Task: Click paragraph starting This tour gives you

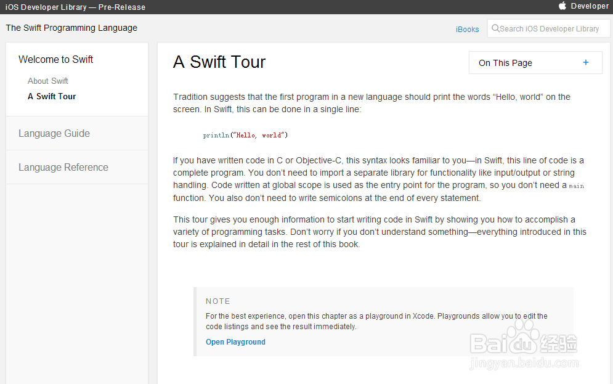Action: (x=380, y=232)
